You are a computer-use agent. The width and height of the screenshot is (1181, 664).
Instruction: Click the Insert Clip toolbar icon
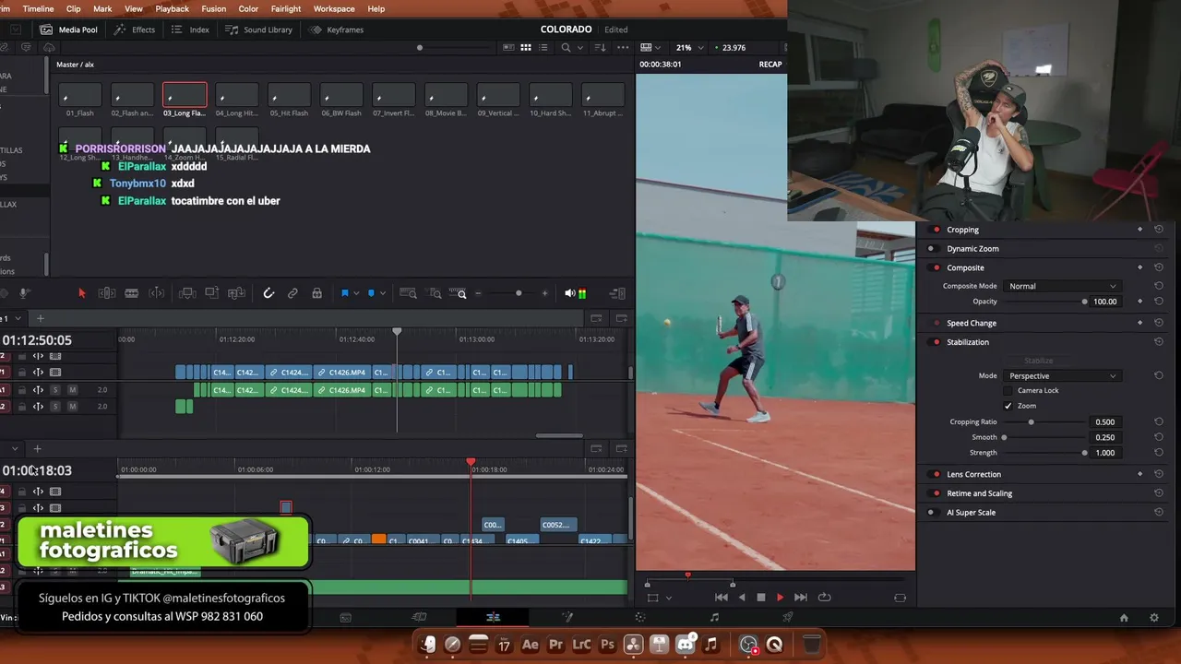coord(187,293)
